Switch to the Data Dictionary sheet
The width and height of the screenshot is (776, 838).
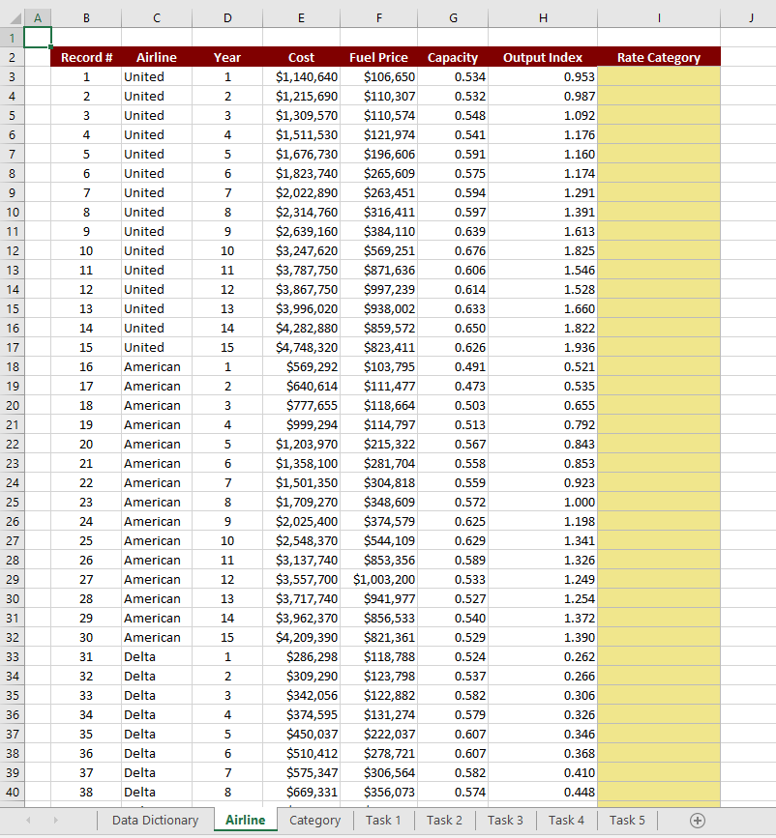coord(154,820)
